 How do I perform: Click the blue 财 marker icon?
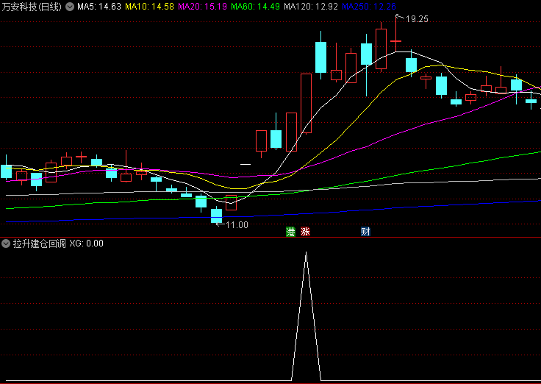[x=365, y=232]
